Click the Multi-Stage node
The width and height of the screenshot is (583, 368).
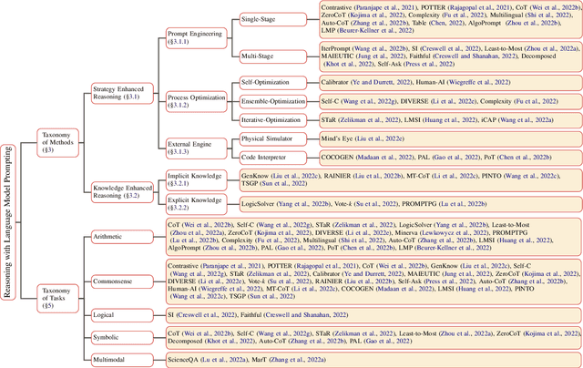(x=262, y=56)
